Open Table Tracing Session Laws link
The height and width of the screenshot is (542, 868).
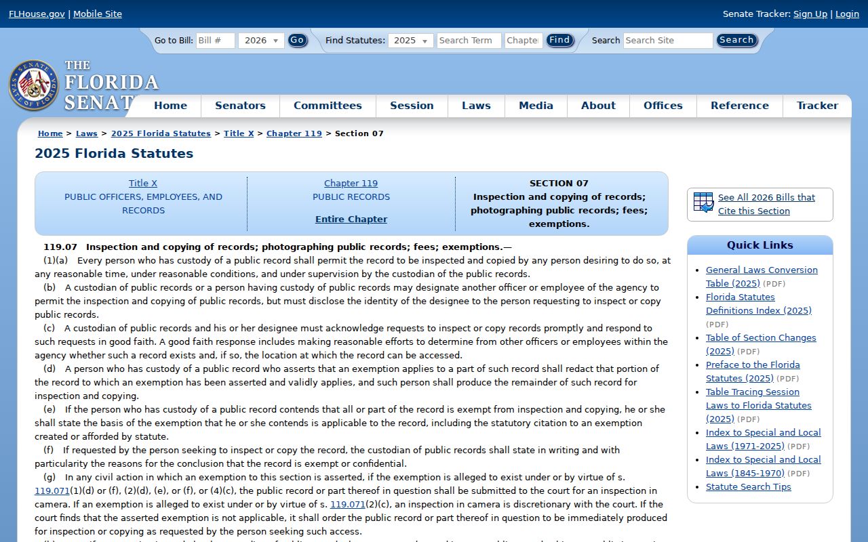tap(759, 405)
